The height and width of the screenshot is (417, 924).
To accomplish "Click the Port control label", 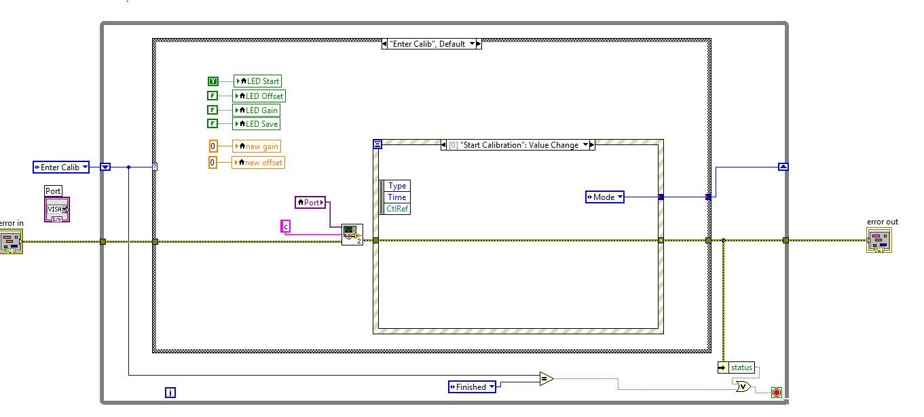I will click(53, 191).
